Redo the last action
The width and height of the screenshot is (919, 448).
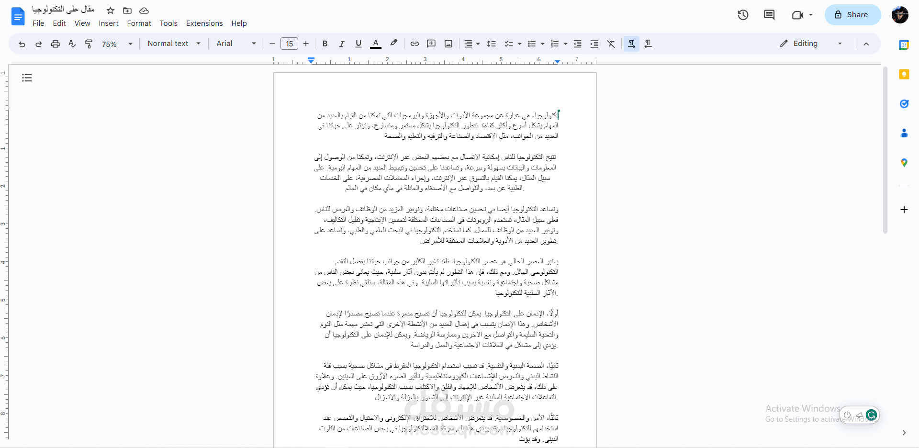[x=39, y=44]
